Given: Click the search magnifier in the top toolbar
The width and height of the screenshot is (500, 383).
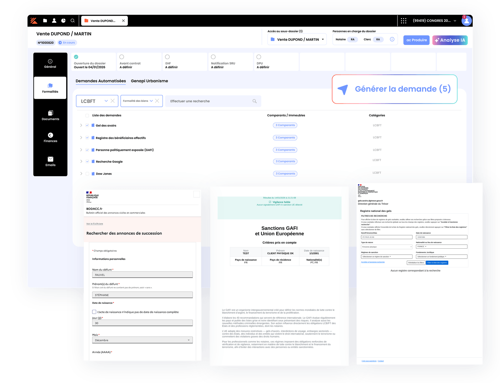Looking at the screenshot, I should coord(72,21).
